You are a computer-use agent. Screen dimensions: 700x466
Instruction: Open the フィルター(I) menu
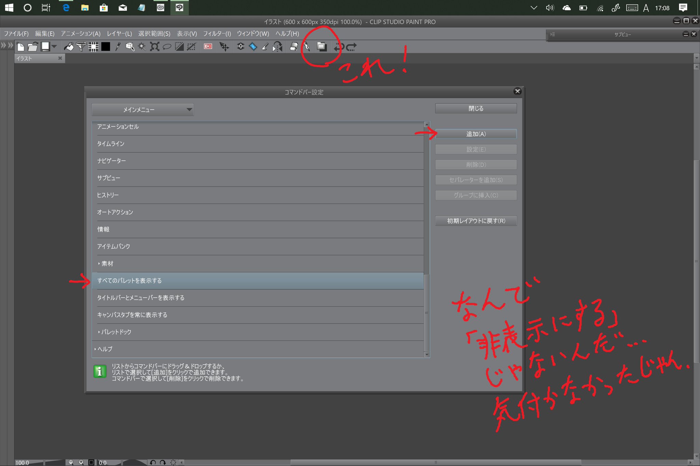coord(217,33)
